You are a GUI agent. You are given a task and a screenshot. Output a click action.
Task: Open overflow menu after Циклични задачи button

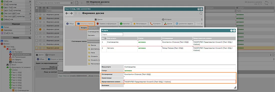[202, 24]
